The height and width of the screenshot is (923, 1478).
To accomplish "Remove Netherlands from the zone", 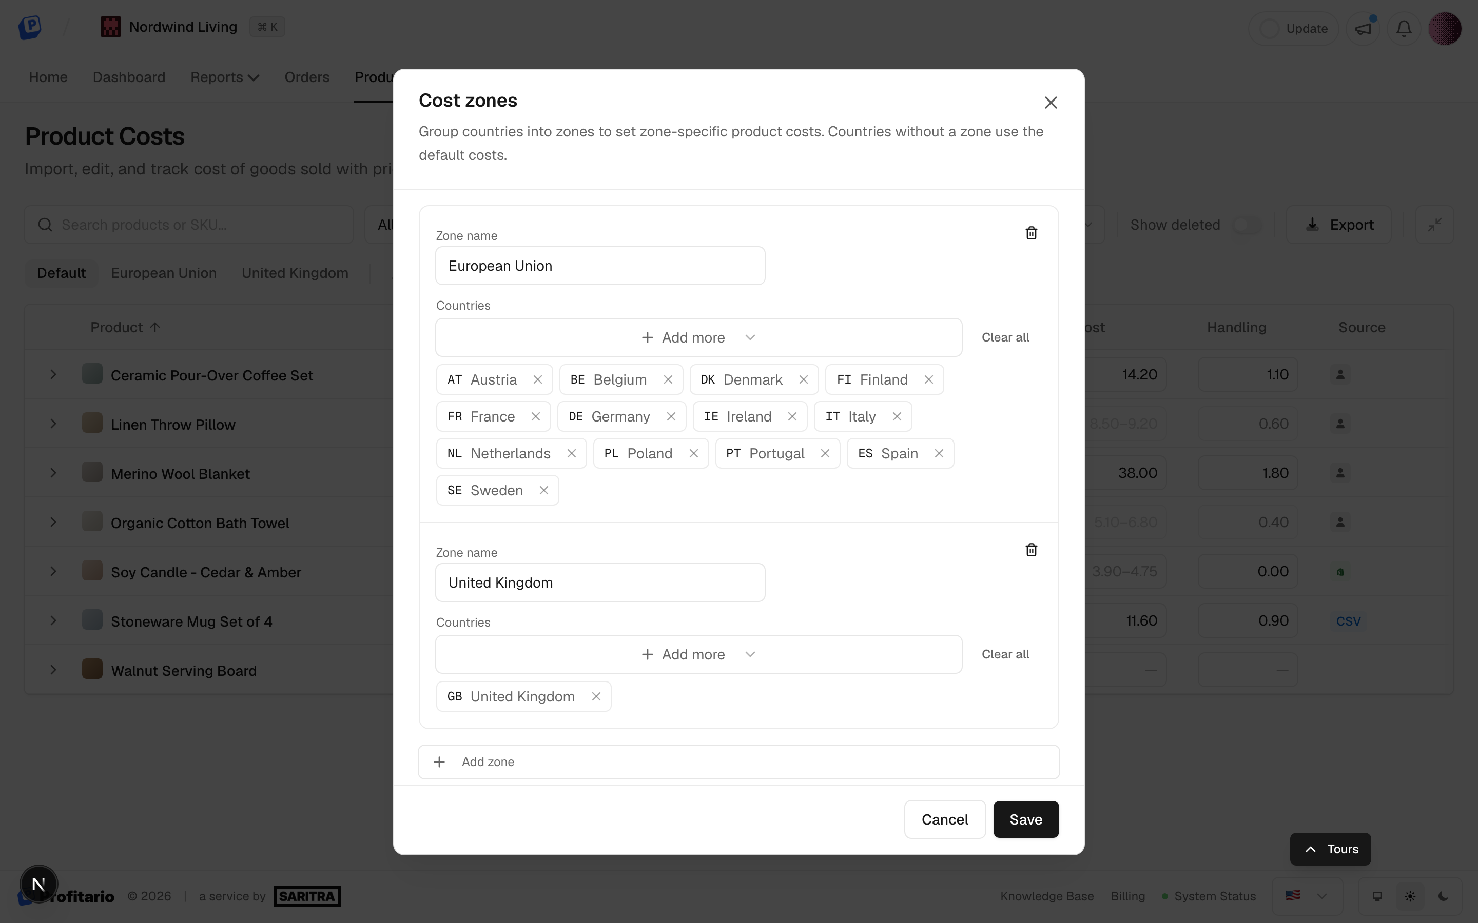I will 571,454.
